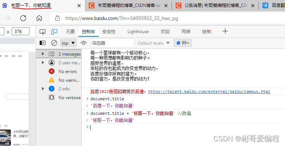
Task: Close the 彬哥爱编程的博客_CSDN博客 tab
Action: 166,6
